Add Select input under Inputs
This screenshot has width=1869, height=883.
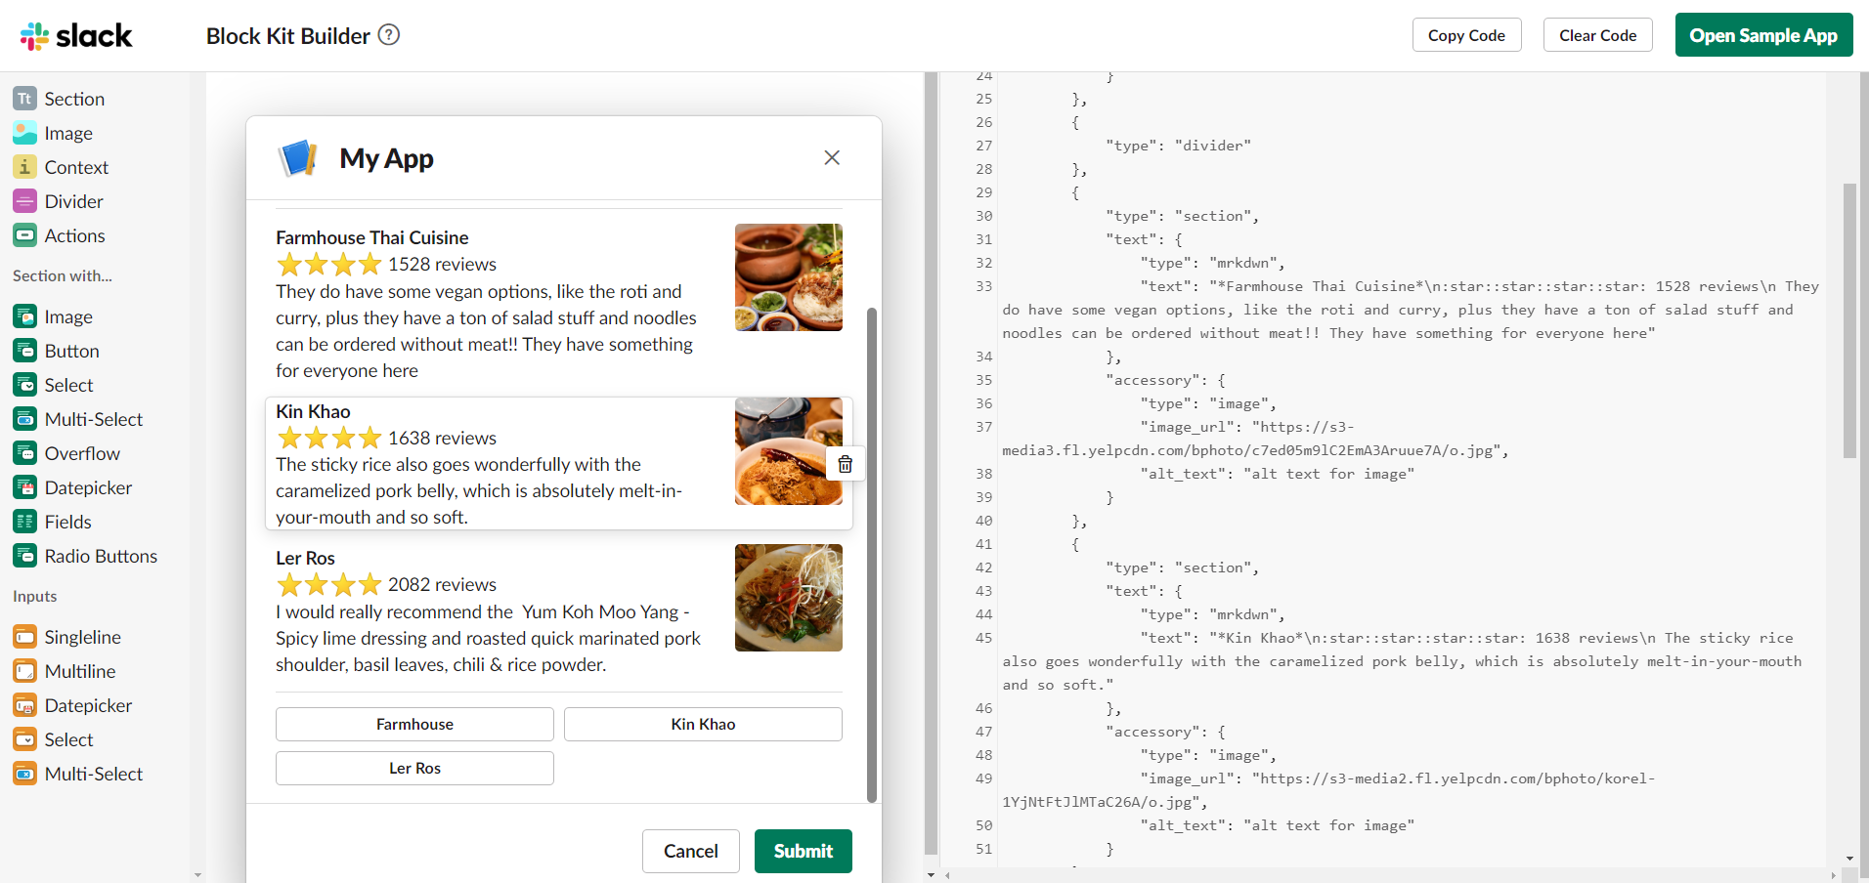tap(68, 739)
